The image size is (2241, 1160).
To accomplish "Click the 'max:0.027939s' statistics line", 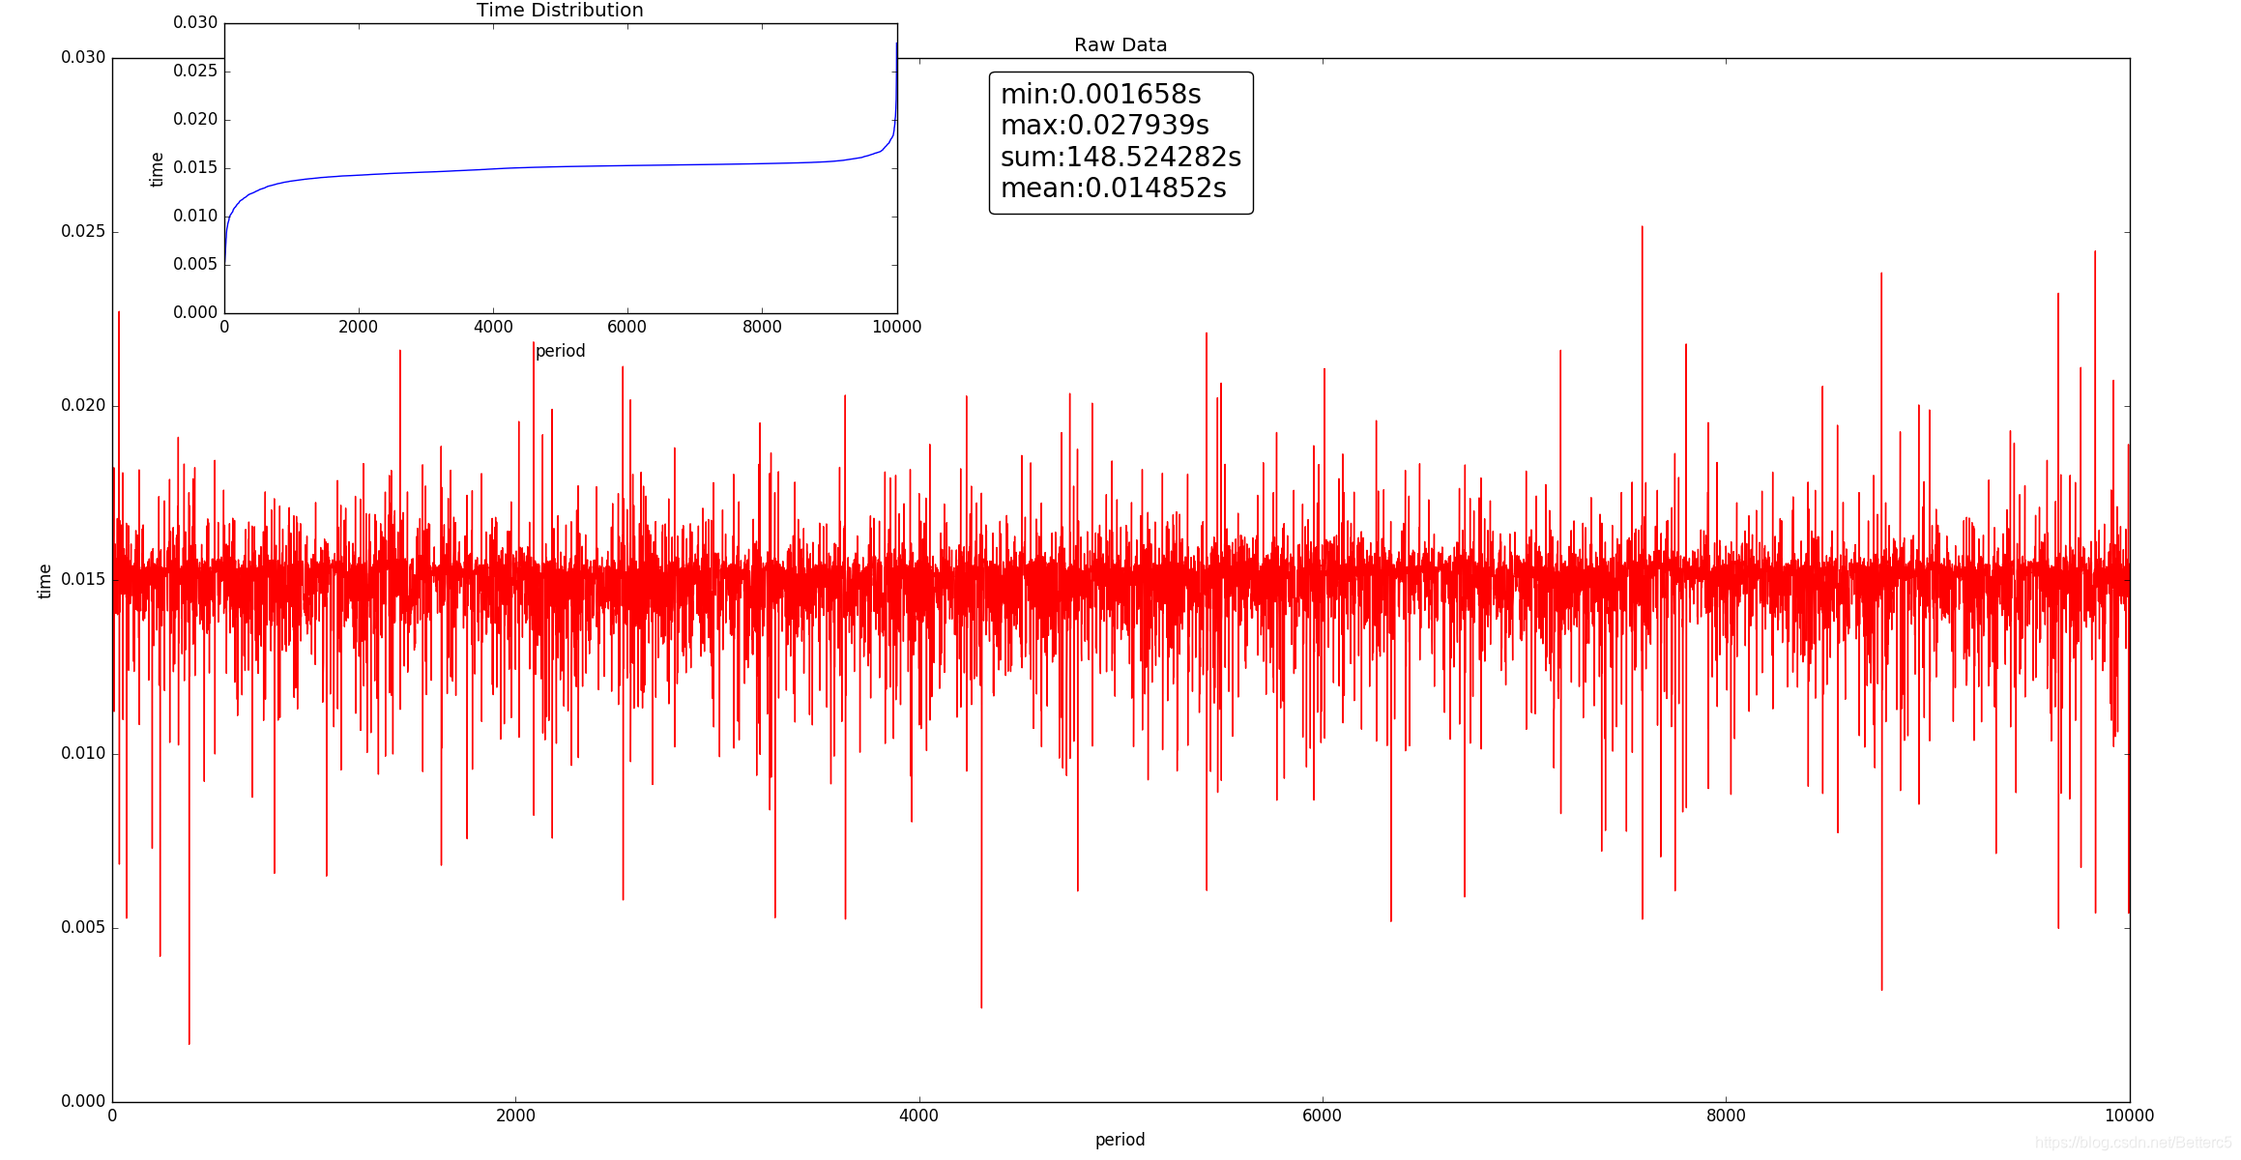I will point(1104,125).
